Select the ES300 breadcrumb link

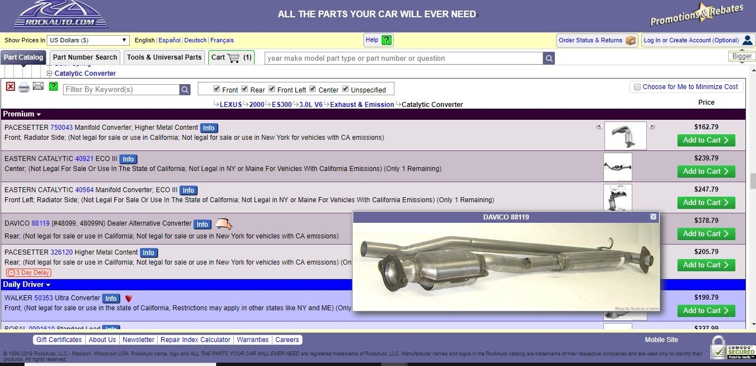pyautogui.click(x=282, y=105)
